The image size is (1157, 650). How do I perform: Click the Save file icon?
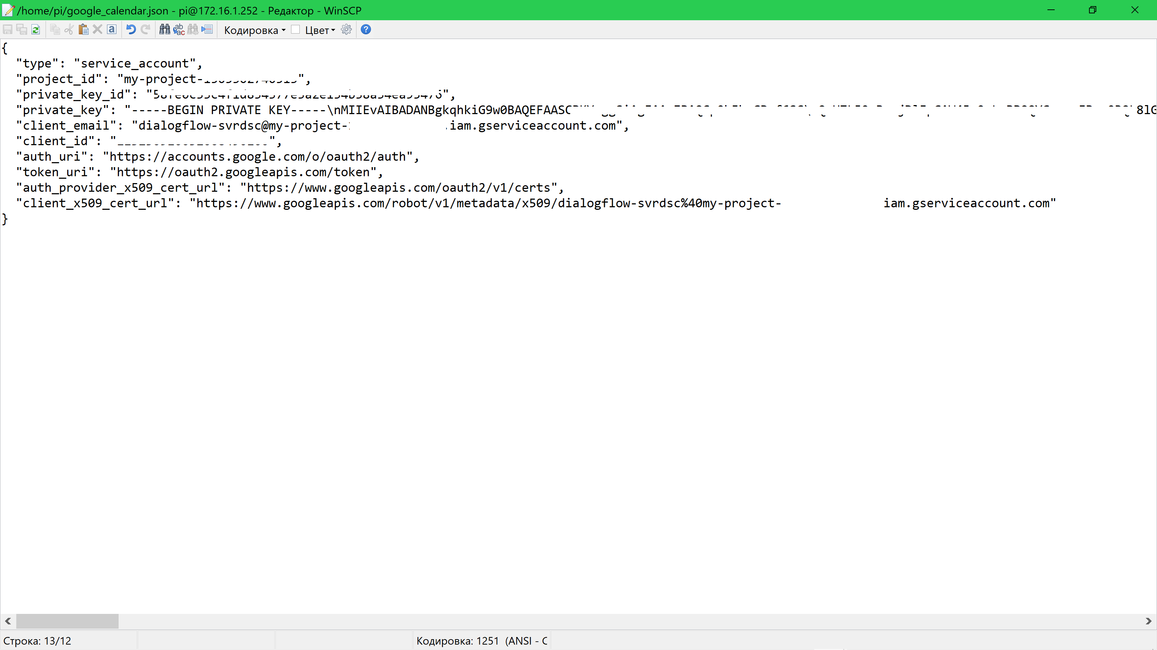(x=8, y=30)
